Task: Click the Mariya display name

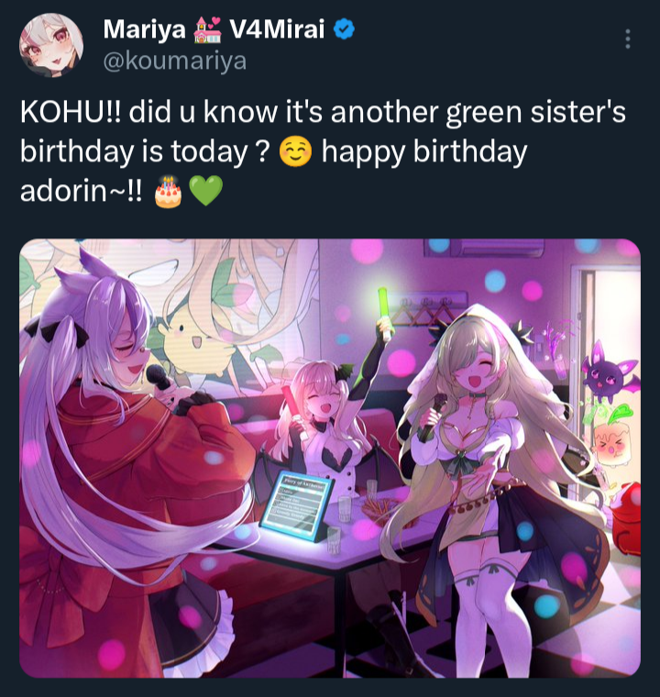Action: (x=145, y=29)
